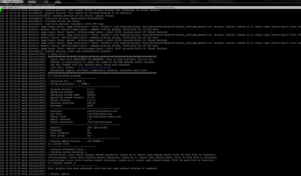
Task: Click the '/etc/lynis/default.prf' profile path
Action: 102,111
